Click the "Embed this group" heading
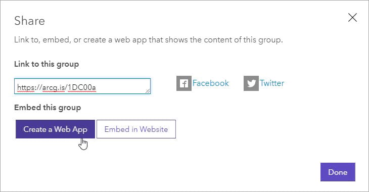The width and height of the screenshot is (369, 192). [x=48, y=108]
